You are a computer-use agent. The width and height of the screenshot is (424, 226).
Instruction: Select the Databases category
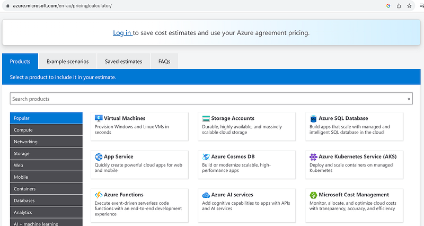(x=46, y=201)
